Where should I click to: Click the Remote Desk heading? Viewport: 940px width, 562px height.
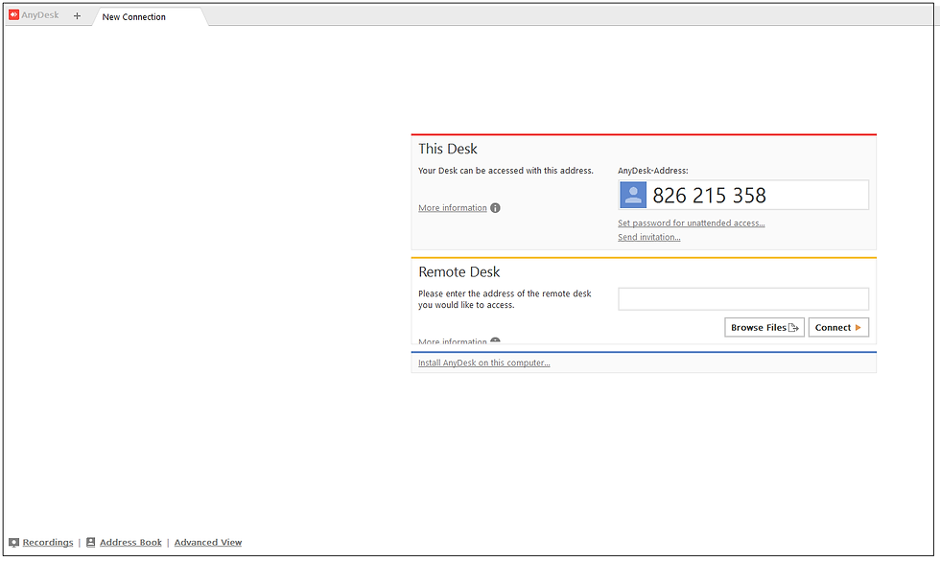coord(459,272)
